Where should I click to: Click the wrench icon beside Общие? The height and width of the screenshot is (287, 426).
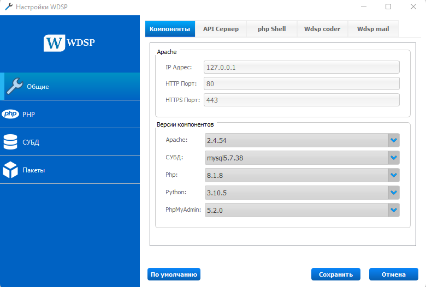pyautogui.click(x=15, y=86)
